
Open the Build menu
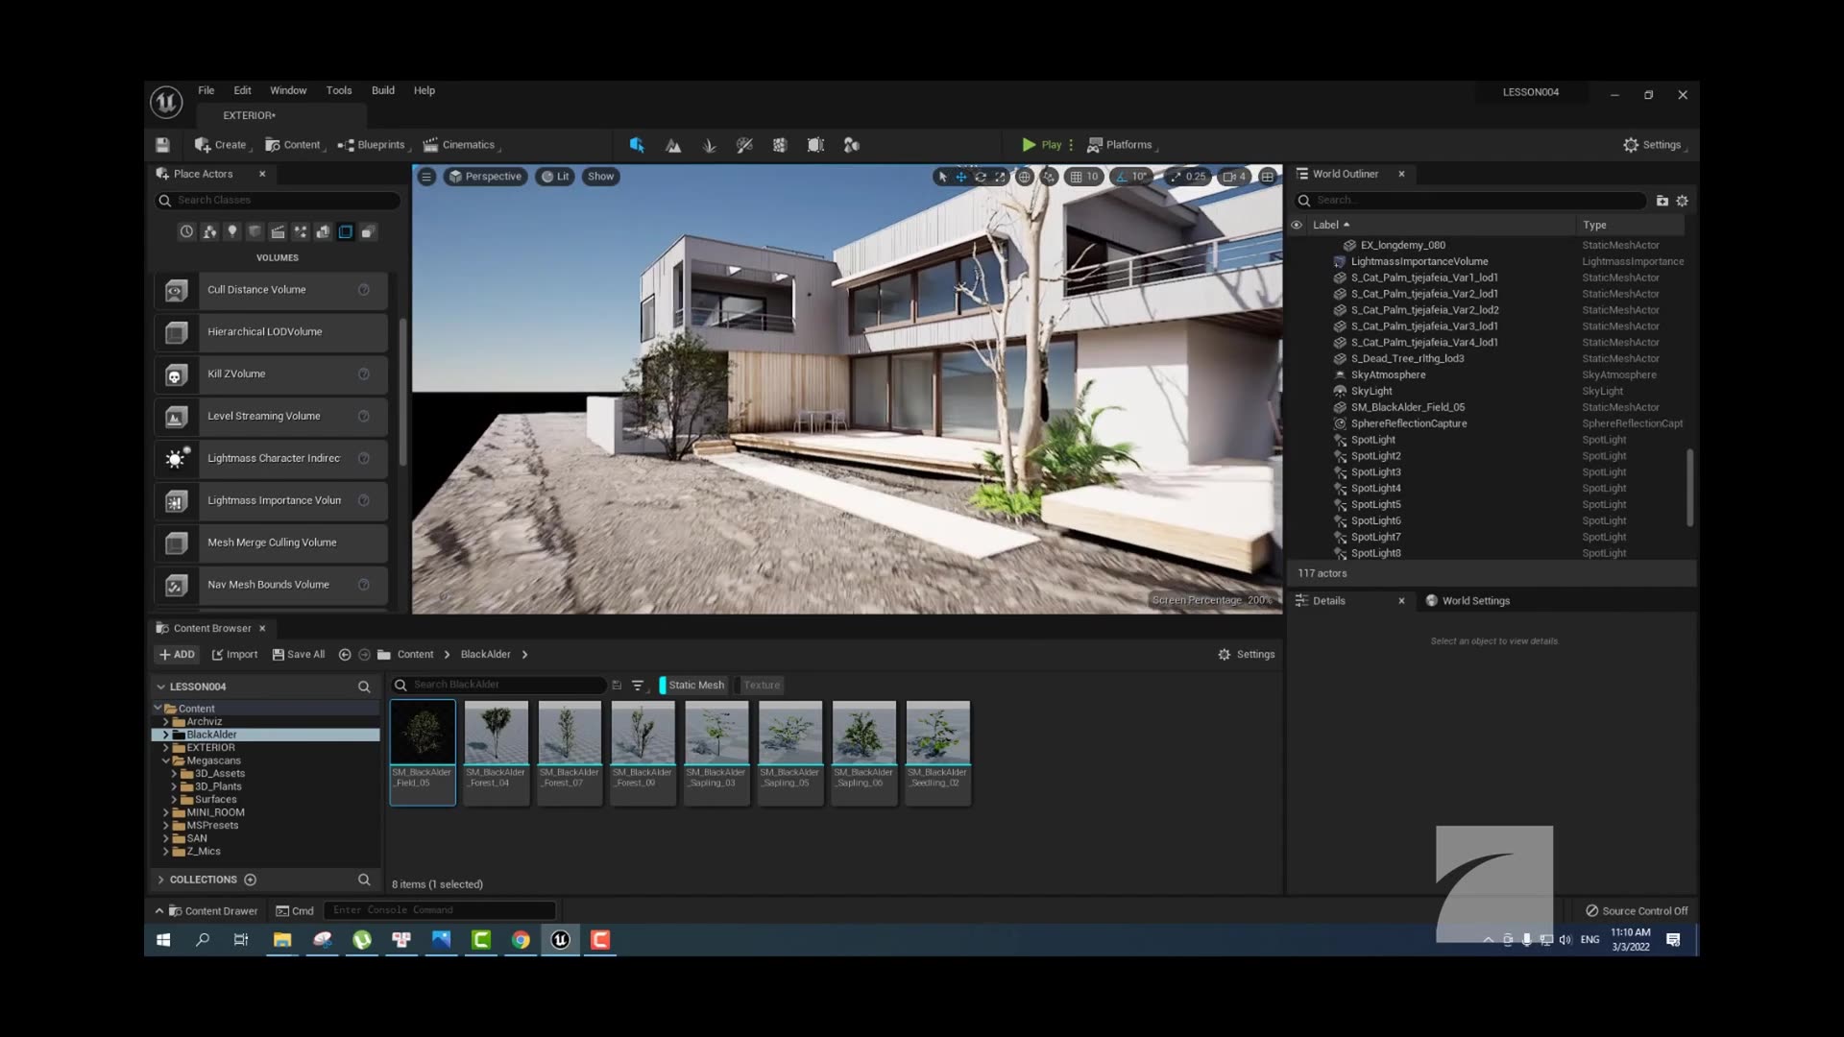tap(382, 90)
